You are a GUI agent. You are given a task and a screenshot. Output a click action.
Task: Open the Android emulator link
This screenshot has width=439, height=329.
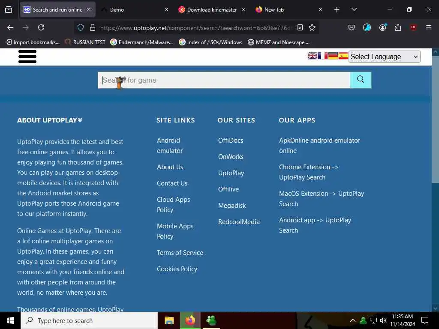coord(170,146)
